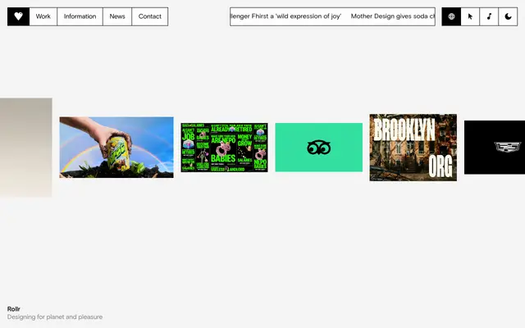This screenshot has width=525, height=328.
Task: Open the Contact page
Action: pyautogui.click(x=150, y=16)
